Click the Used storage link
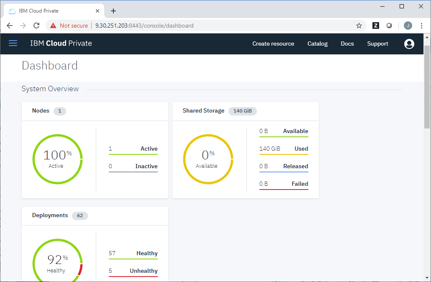The height and width of the screenshot is (282, 431). click(x=284, y=149)
